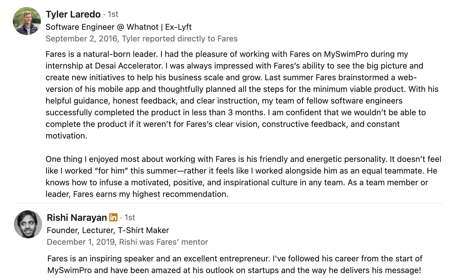Open Rishi Narayan's profile via name

[x=77, y=218]
